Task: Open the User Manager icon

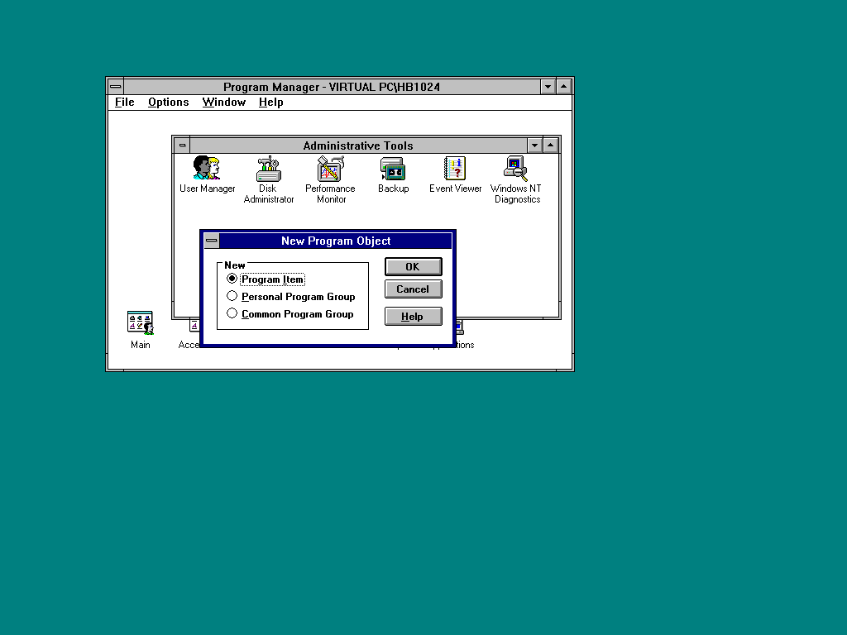Action: (207, 168)
